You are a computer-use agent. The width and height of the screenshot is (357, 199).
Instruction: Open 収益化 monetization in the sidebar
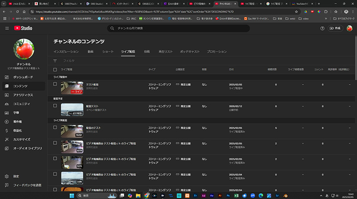tap(7, 130)
